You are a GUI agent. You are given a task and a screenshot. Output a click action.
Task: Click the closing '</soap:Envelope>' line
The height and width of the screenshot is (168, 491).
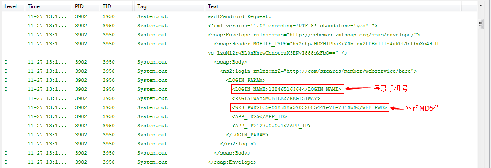[232, 162]
